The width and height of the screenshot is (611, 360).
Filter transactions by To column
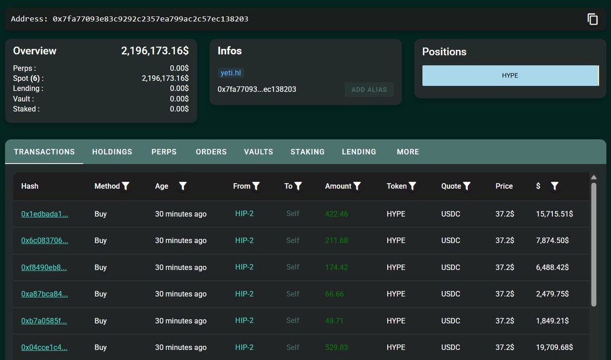point(299,186)
